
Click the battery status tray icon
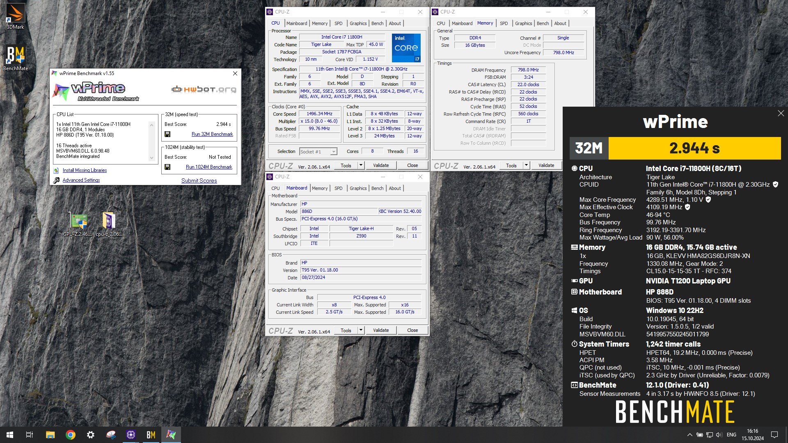pos(700,435)
